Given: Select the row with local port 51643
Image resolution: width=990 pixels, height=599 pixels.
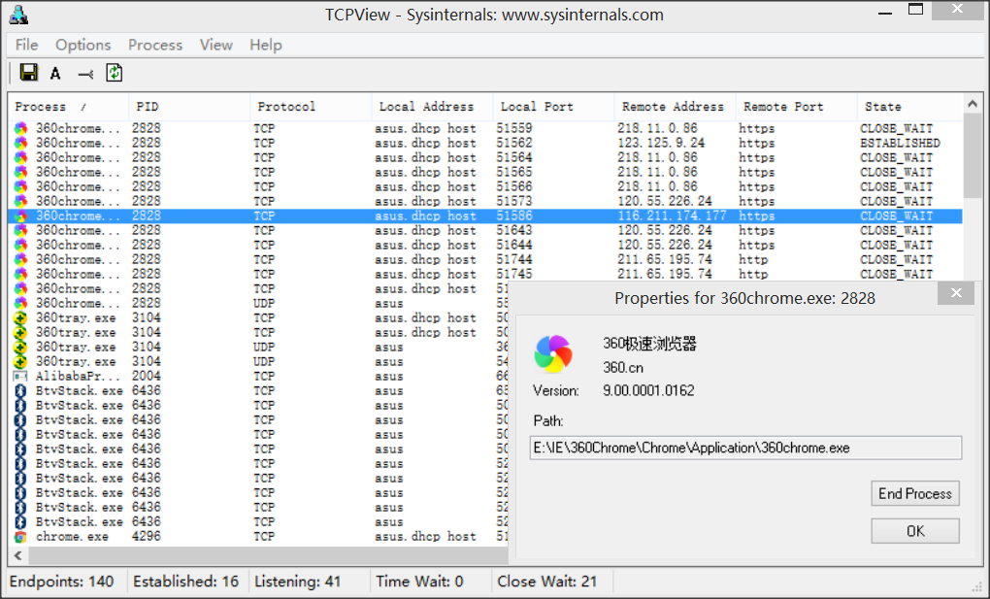Looking at the screenshot, I should pyautogui.click(x=485, y=230).
